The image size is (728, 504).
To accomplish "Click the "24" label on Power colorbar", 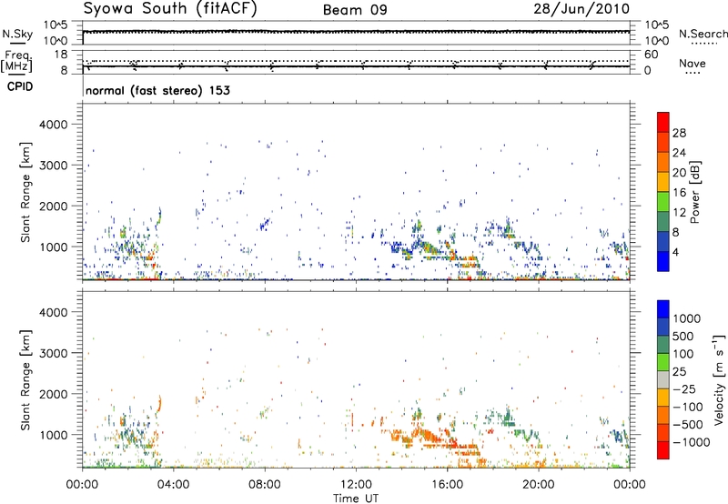I will [x=679, y=153].
